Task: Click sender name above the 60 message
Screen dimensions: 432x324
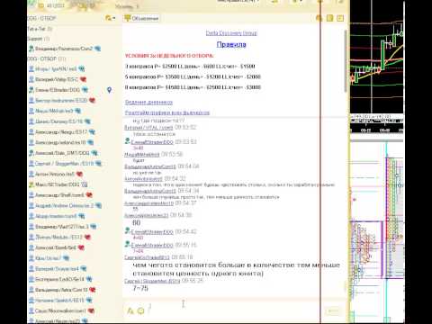Action: (147, 215)
